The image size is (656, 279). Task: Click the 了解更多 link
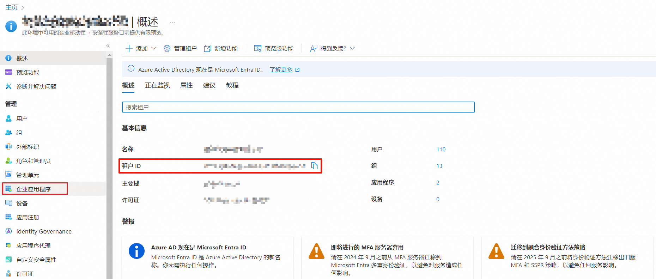(281, 69)
